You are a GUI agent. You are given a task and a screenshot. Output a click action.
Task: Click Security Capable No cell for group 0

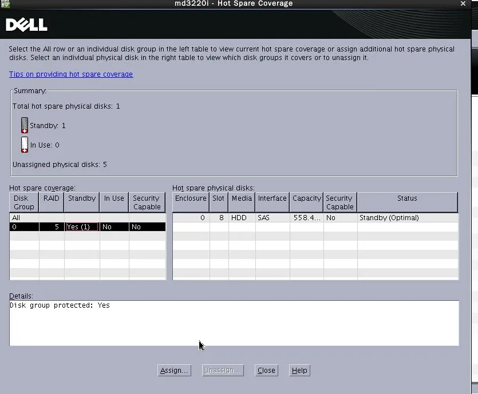tap(147, 227)
